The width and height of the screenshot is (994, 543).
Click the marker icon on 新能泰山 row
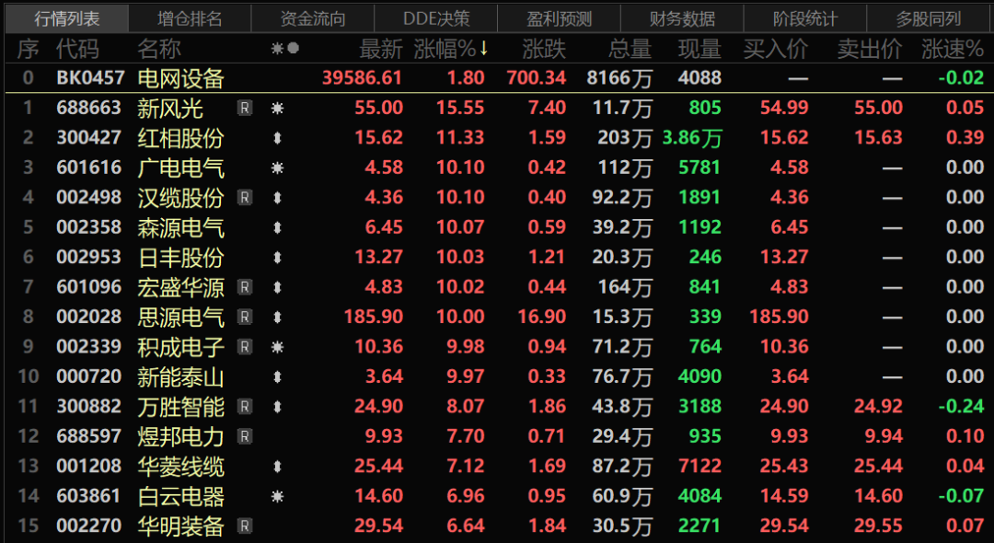click(277, 376)
